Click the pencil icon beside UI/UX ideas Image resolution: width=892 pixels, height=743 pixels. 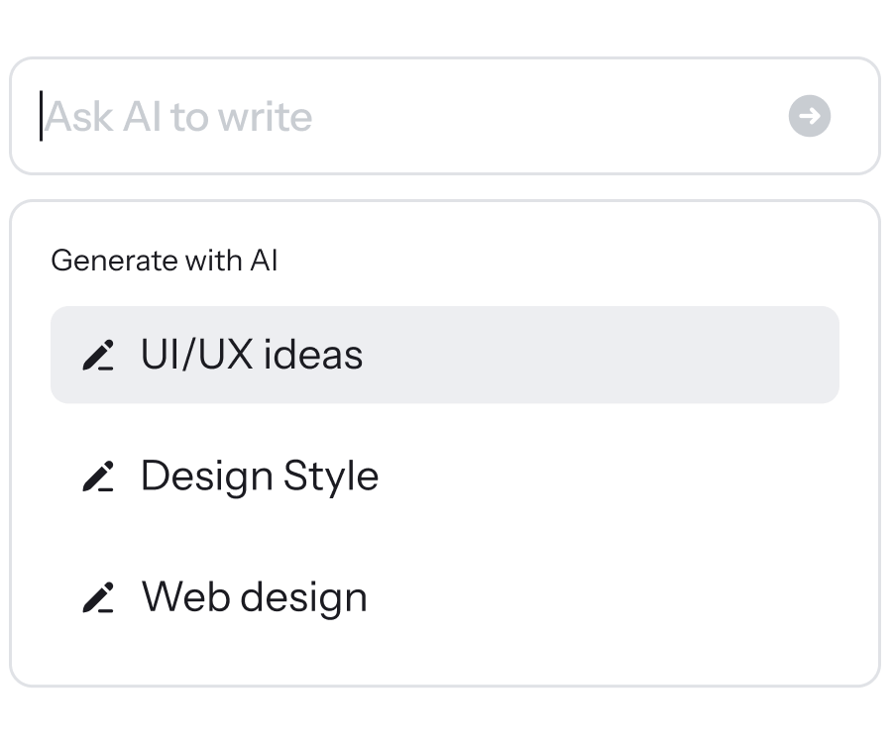click(x=98, y=355)
